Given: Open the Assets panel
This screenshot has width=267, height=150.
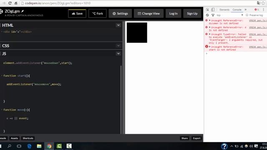Looking at the screenshot, I should tap(14, 138).
